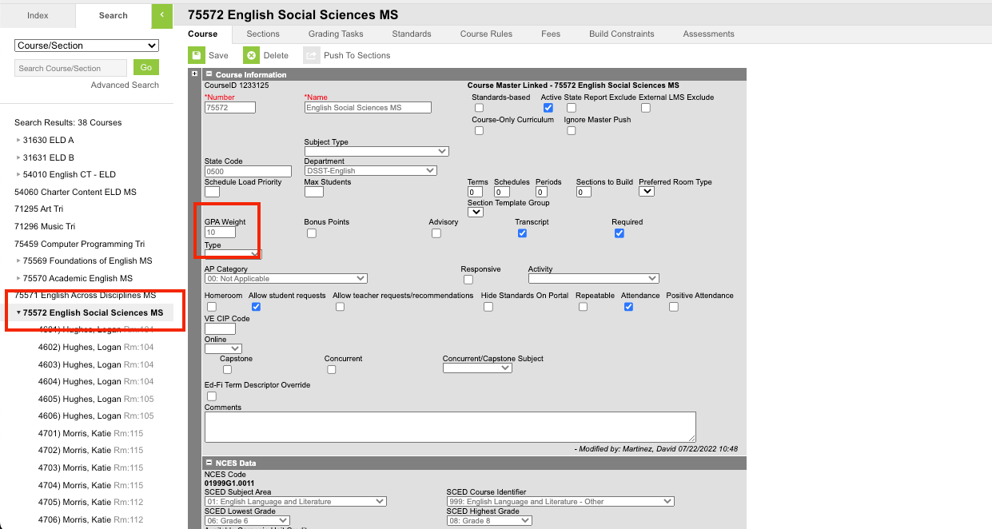Click the GPA Weight input field
Viewport: 992px width, 529px height.
click(x=220, y=233)
